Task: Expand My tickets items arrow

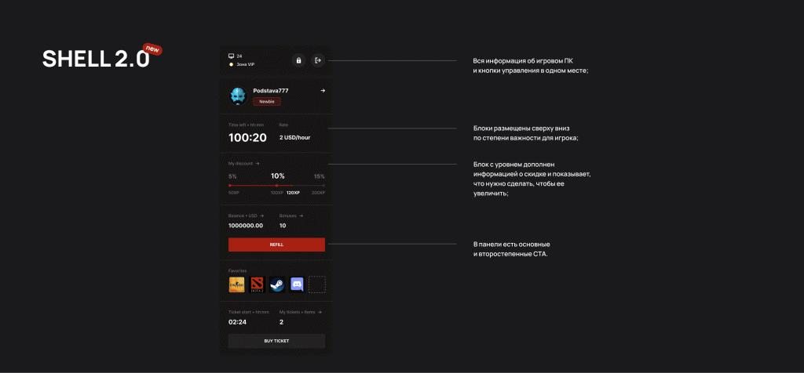Action: pyautogui.click(x=320, y=312)
